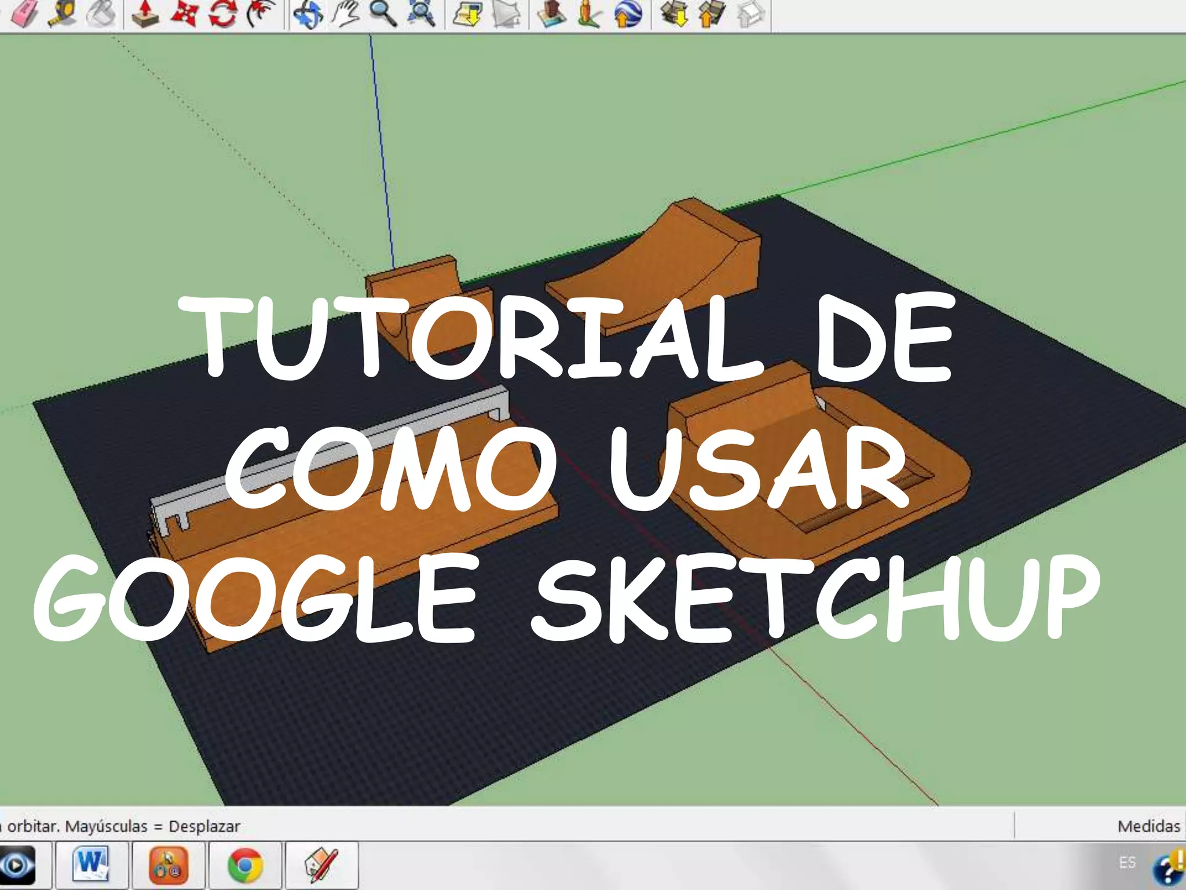Viewport: 1186px width, 890px height.
Task: Select the Pan hand tool
Action: coord(346,13)
